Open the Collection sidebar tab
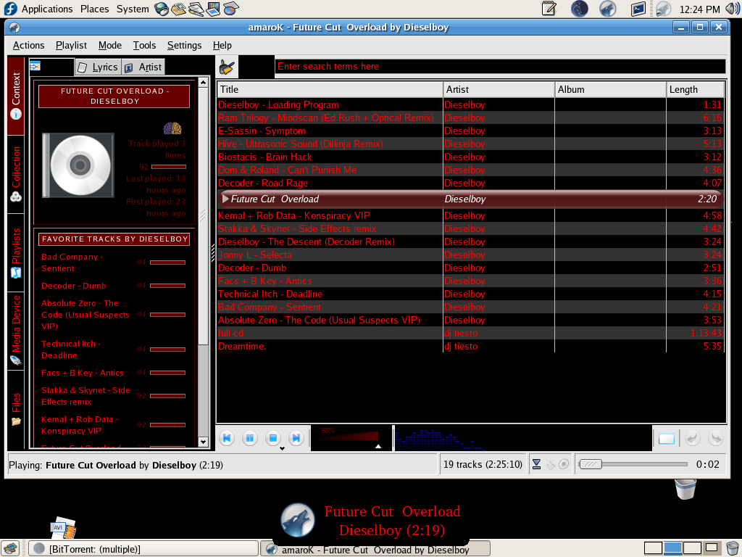The height and width of the screenshot is (557, 742). point(16,174)
